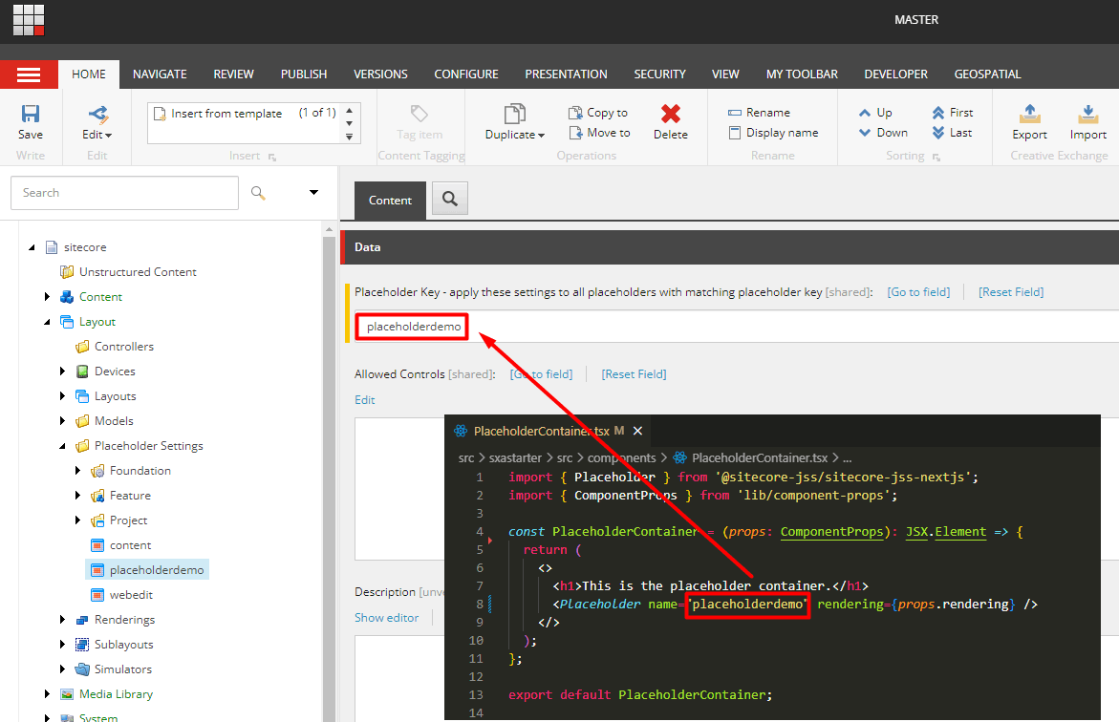1119x722 pixels.
Task: Click the Save icon in the ribbon
Action: (30, 115)
